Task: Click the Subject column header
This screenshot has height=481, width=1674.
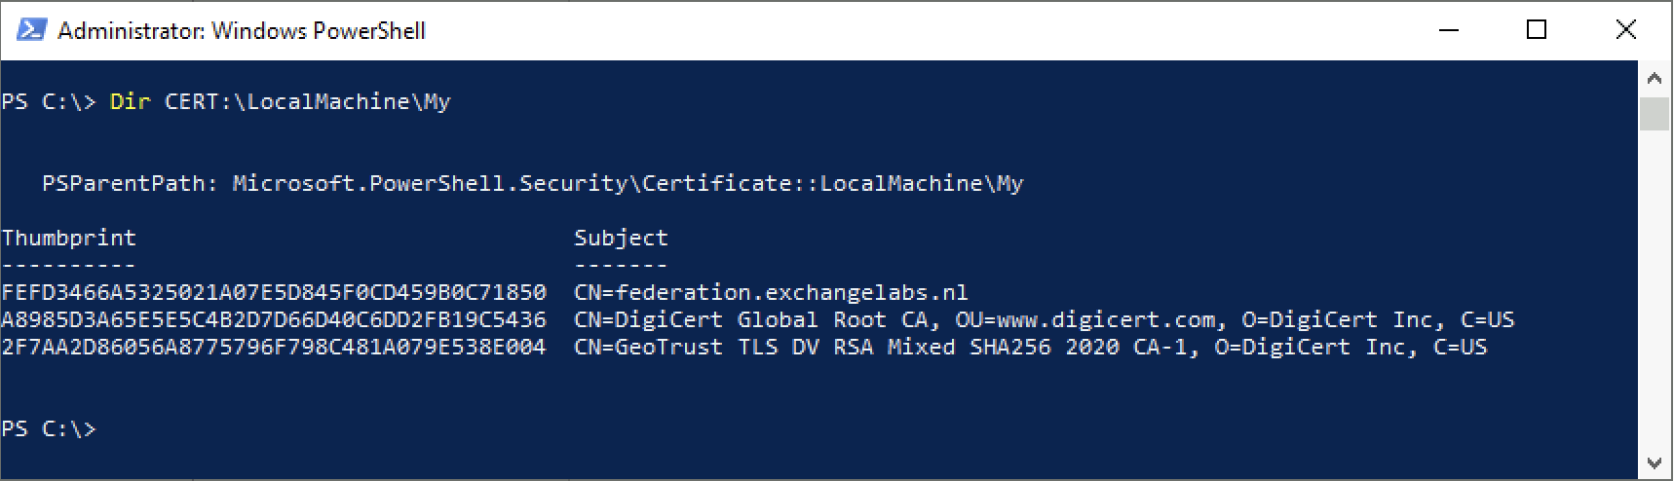Action: pyautogui.click(x=621, y=238)
